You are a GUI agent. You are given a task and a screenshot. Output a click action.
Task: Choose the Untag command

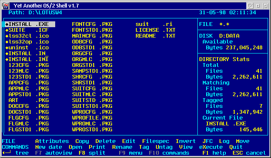click(x=164, y=147)
